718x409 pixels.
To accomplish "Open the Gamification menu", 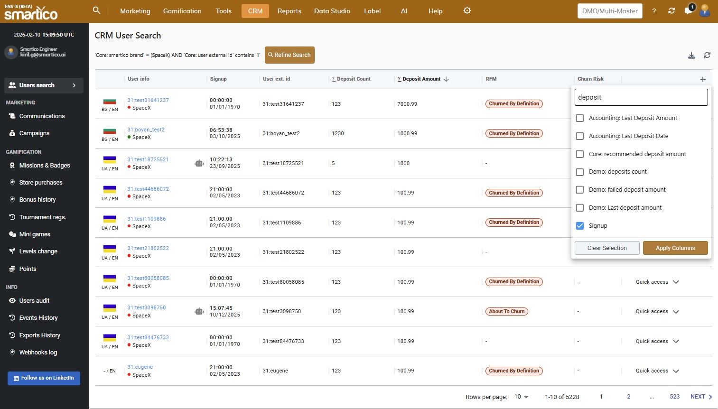I will (182, 11).
